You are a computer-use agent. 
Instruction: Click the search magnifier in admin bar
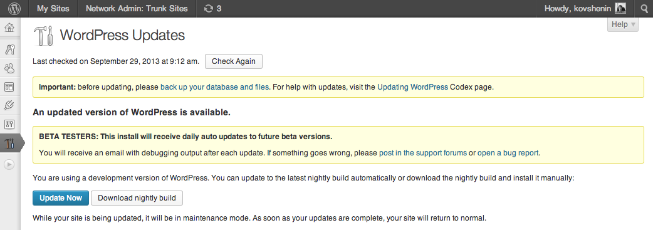click(644, 8)
